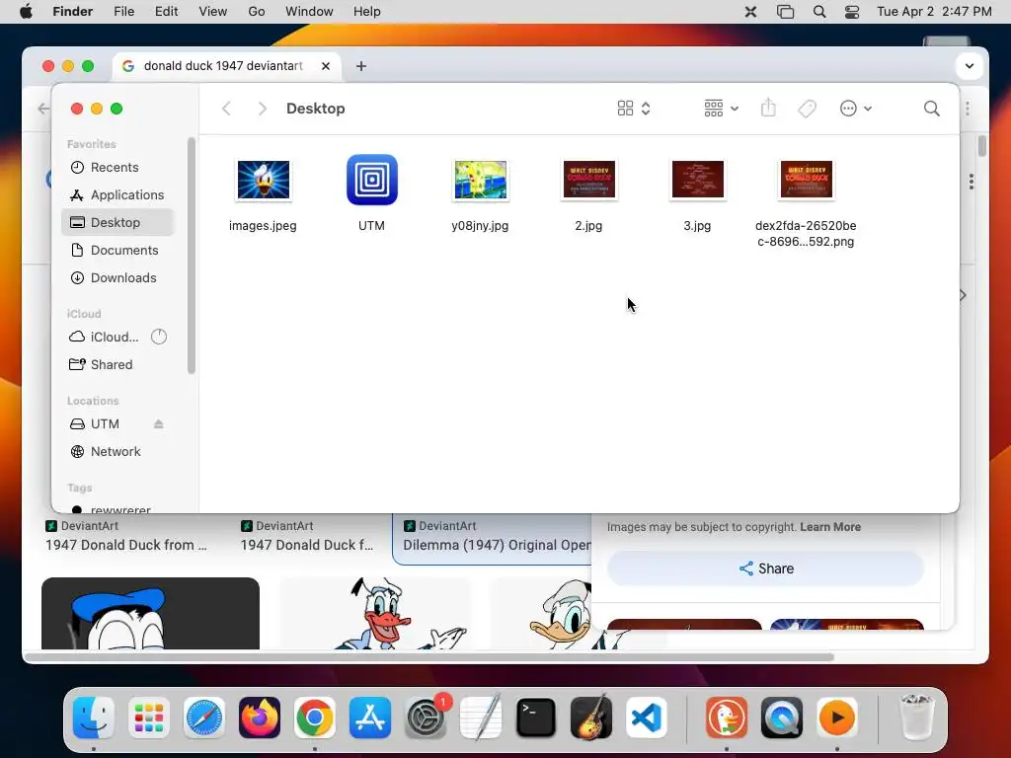Click Chrome page horizontal scrollbar
Viewport: 1011px width, 758px height.
(428, 657)
